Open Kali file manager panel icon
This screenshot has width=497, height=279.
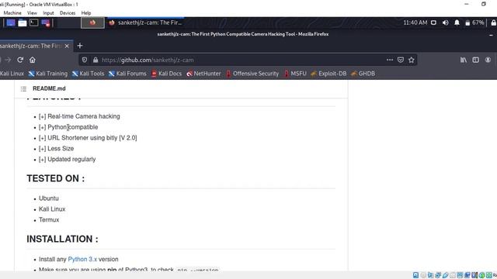pos(23,22)
